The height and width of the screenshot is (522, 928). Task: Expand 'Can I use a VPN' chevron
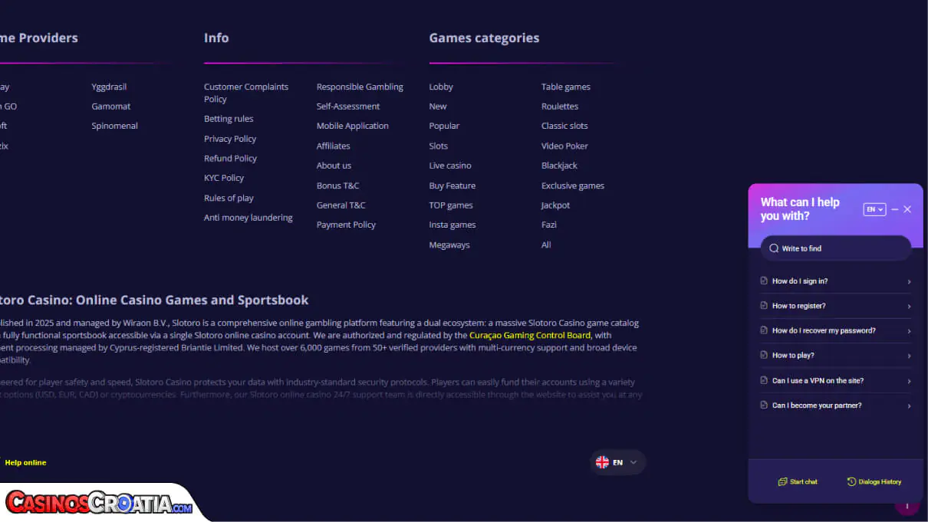click(x=909, y=382)
